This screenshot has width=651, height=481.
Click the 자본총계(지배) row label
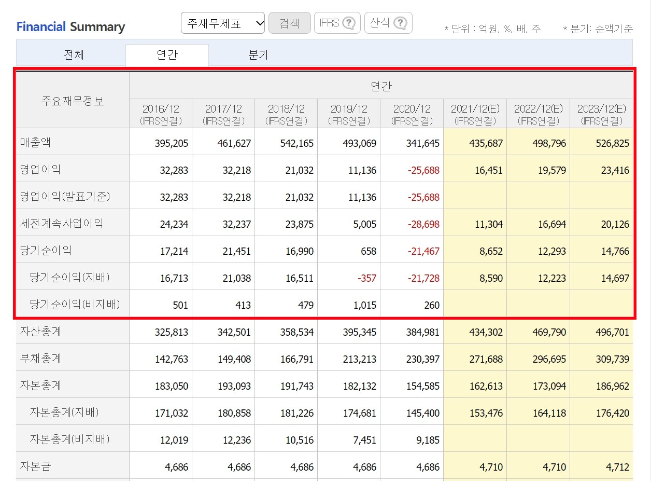pyautogui.click(x=65, y=413)
